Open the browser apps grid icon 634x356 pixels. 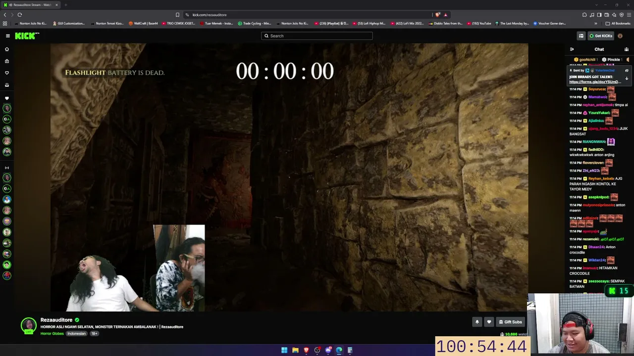(5, 23)
